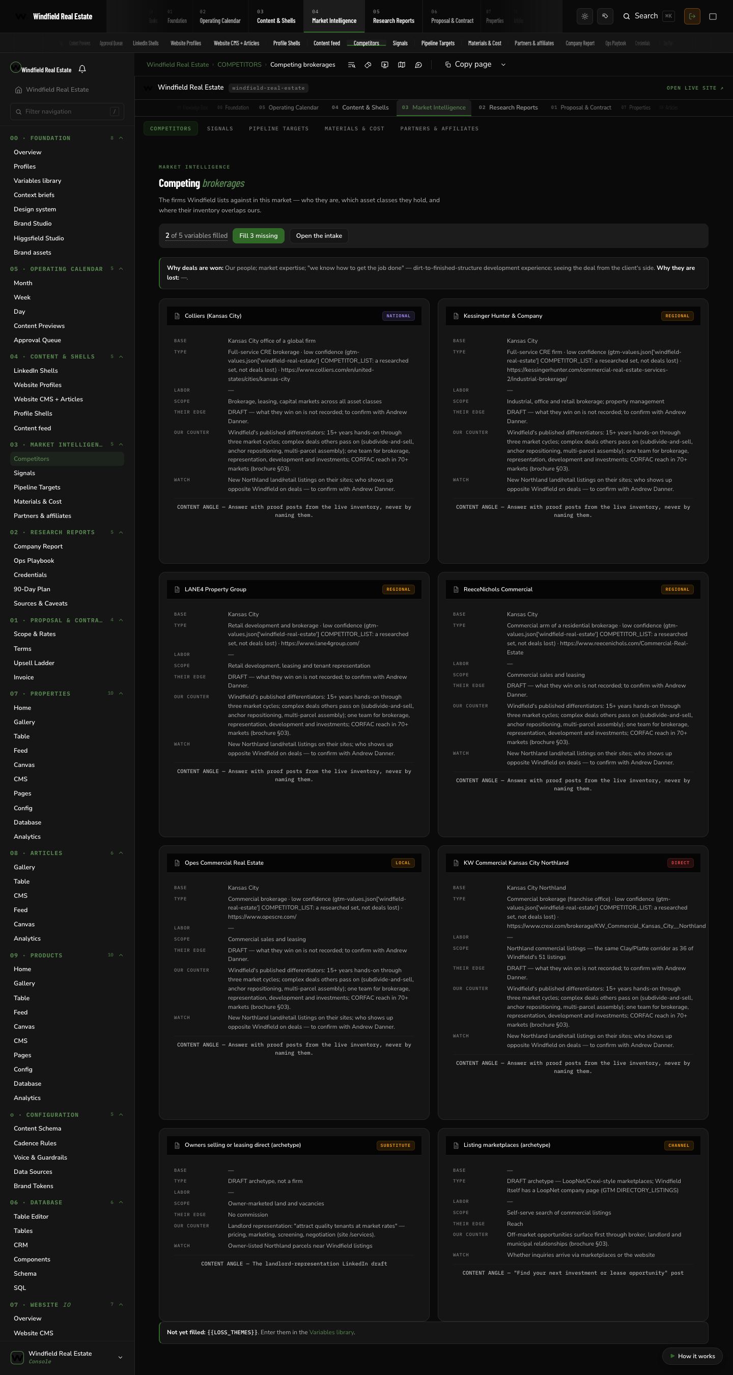Follow the Variables library link
Viewport: 733px width, 1375px height.
[331, 1332]
